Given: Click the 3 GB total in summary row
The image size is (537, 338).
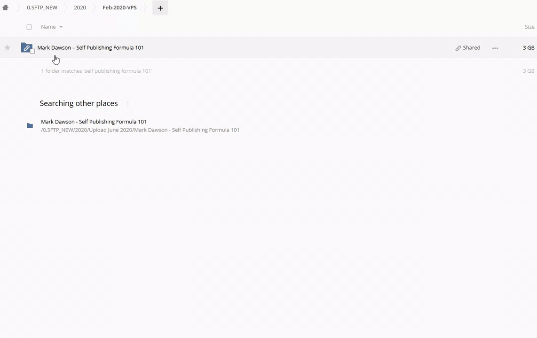Looking at the screenshot, I should [529, 71].
